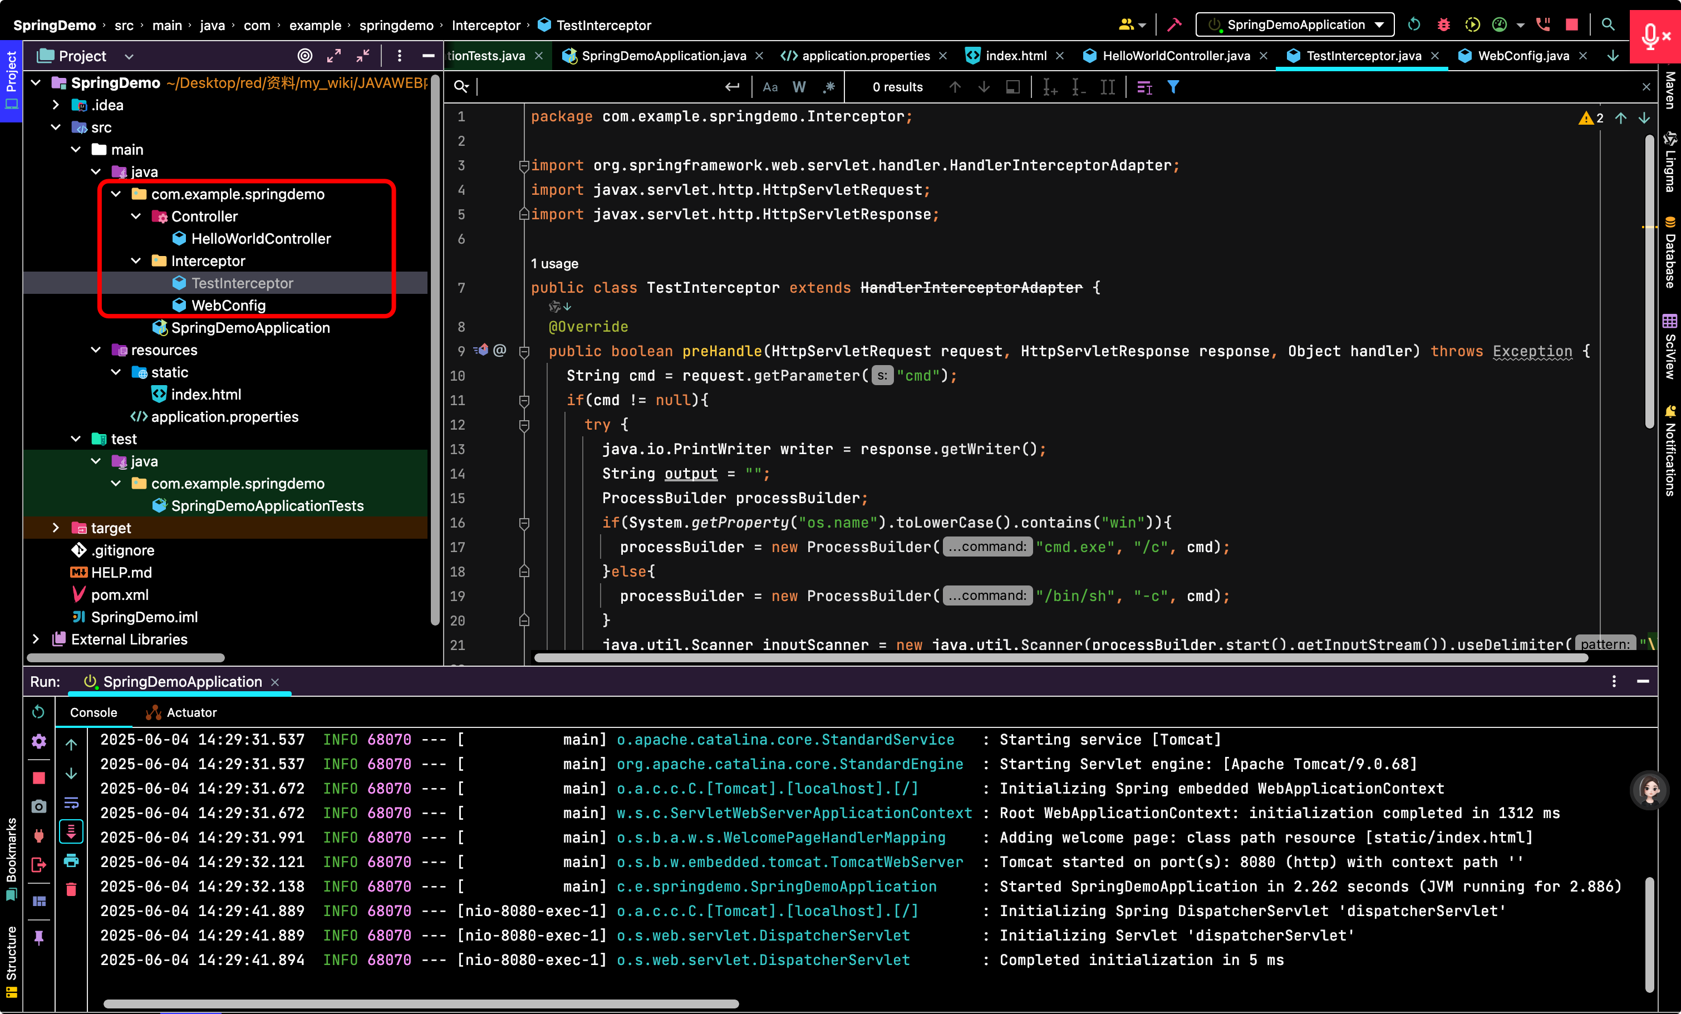Click the console horizontal scrollbar
1681x1014 pixels.
(x=421, y=1004)
